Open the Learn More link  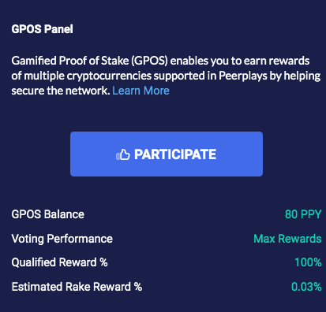(x=141, y=91)
